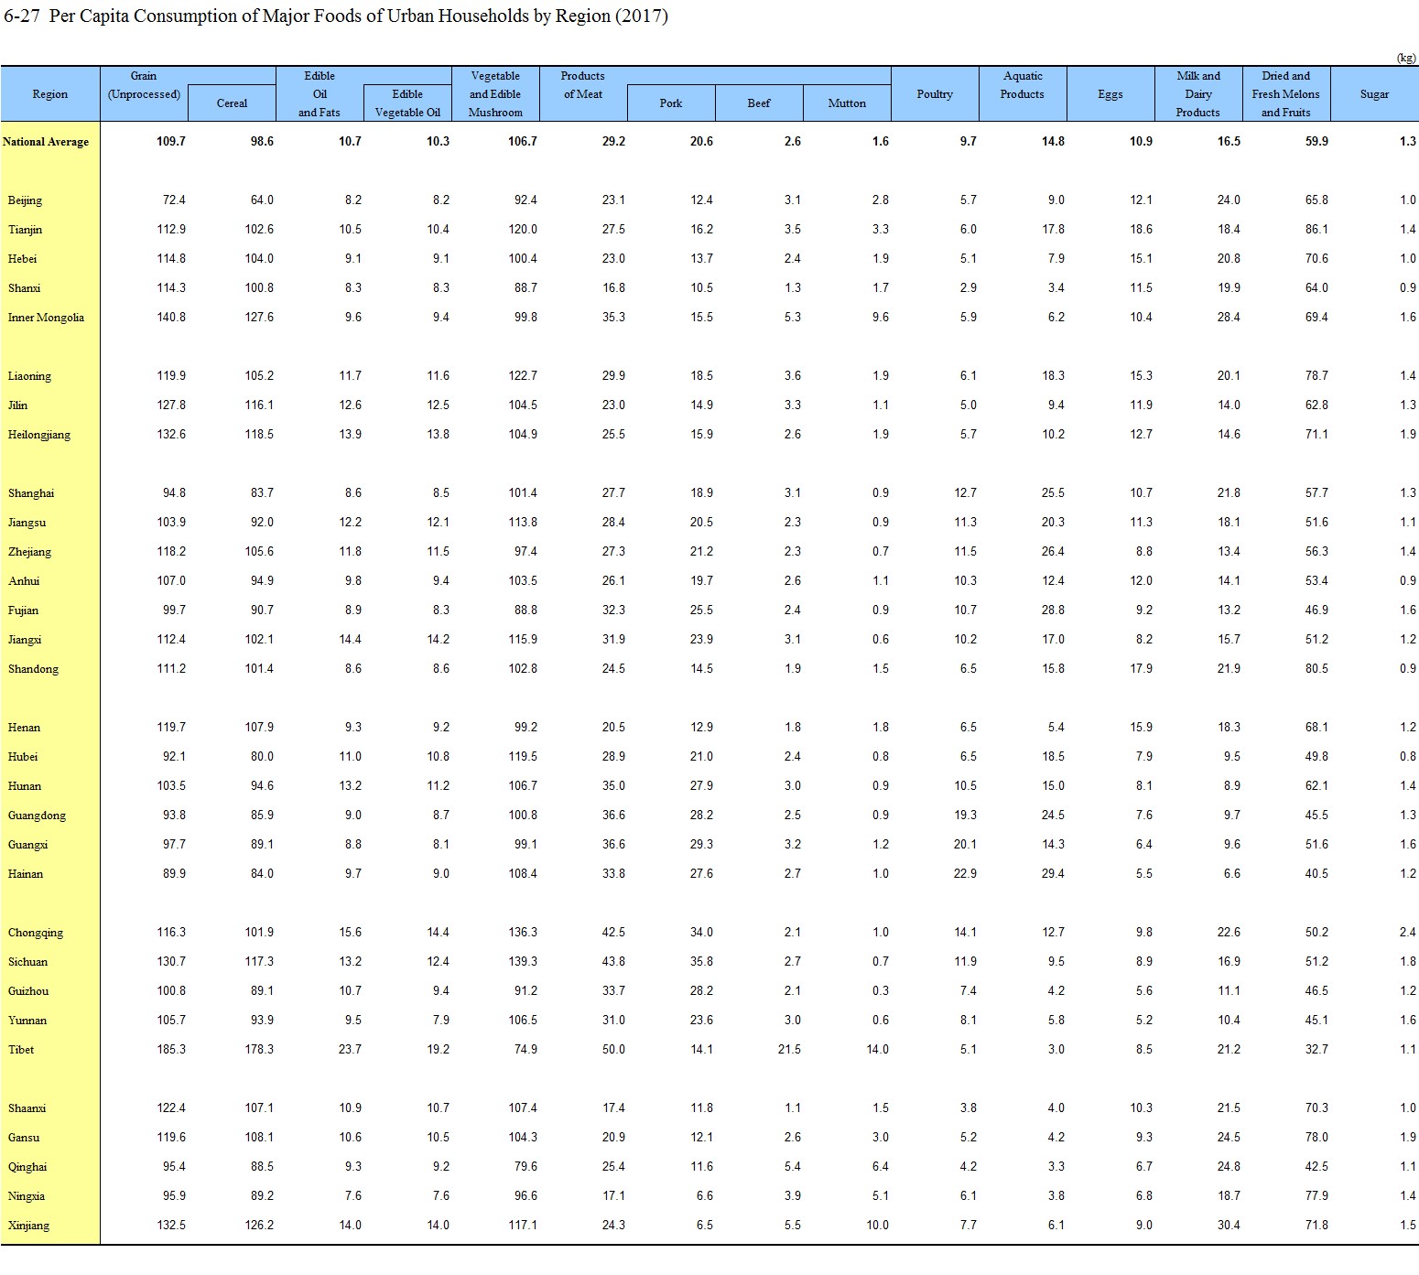Click Xinjiang's milk value 30.4
Image resolution: width=1419 pixels, height=1275 pixels.
click(1229, 1226)
